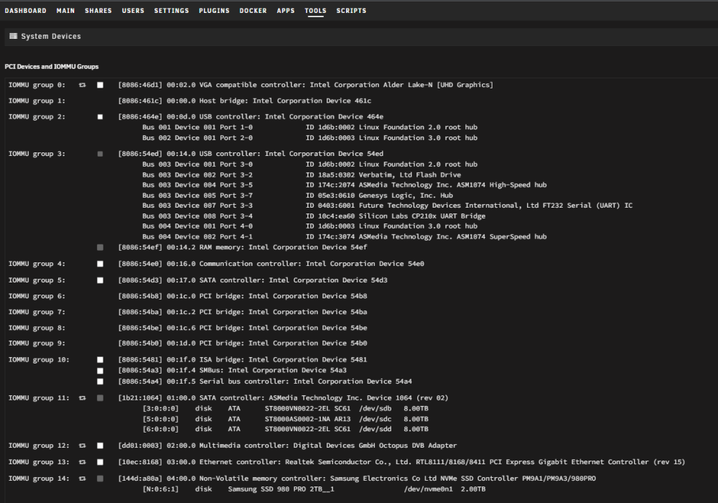
Task: Click the Verbatim Flash Drive entry
Action: [x=302, y=175]
